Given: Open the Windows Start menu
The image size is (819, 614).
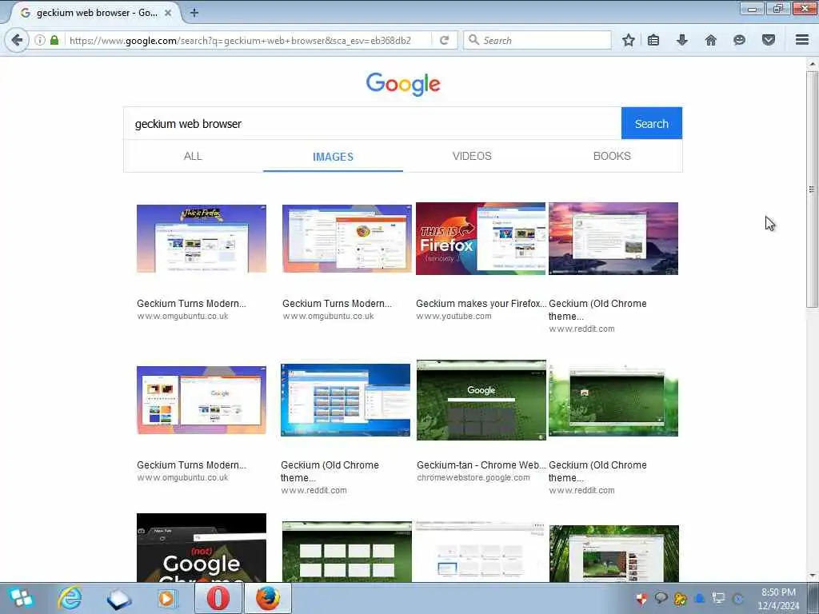Looking at the screenshot, I should coord(21,598).
